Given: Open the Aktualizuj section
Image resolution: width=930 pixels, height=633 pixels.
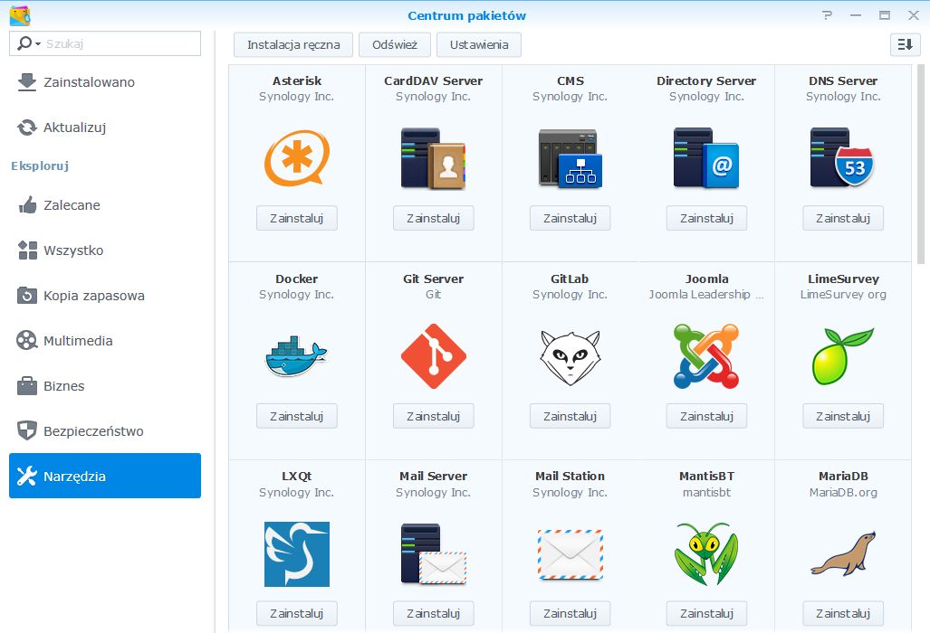Looking at the screenshot, I should 105,128.
